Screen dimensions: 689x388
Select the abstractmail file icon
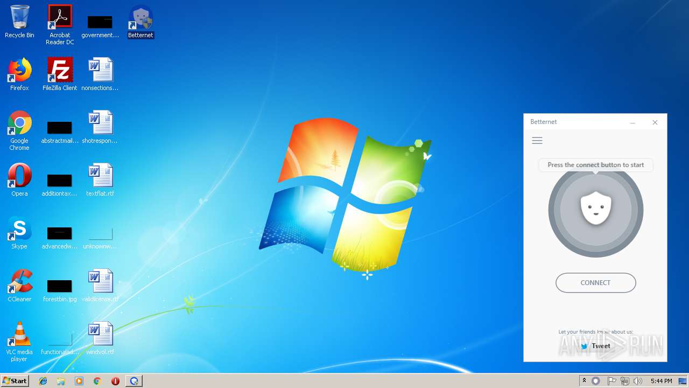pos(60,132)
